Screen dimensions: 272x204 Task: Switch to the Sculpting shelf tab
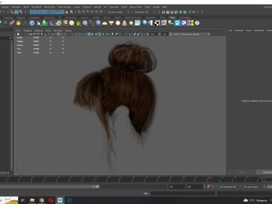click(8, 18)
